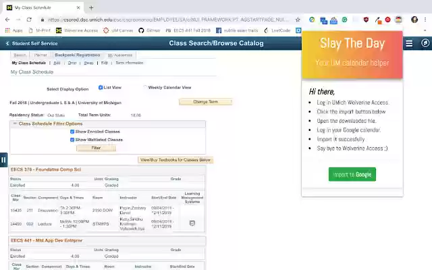This screenshot has width=432, height=270.
Task: Click the blue basket extension icon
Action: pos(333,20)
